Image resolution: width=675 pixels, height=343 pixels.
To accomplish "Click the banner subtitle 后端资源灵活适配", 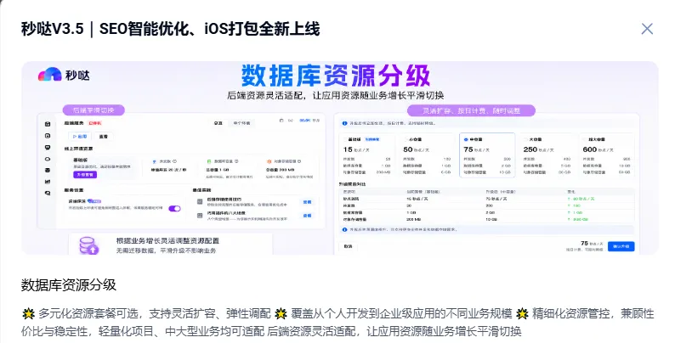I will pos(335,95).
